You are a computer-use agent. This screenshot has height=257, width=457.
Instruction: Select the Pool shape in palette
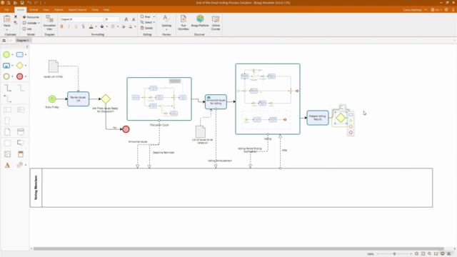pos(8,110)
